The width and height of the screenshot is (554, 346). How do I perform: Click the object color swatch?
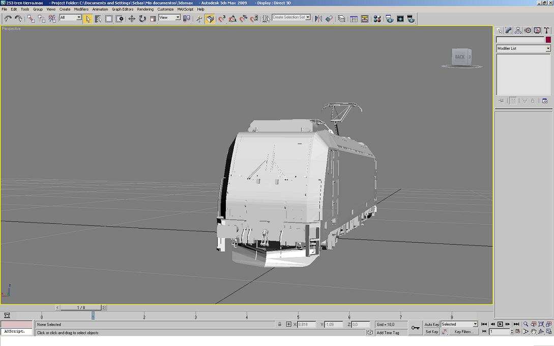[x=548, y=40]
